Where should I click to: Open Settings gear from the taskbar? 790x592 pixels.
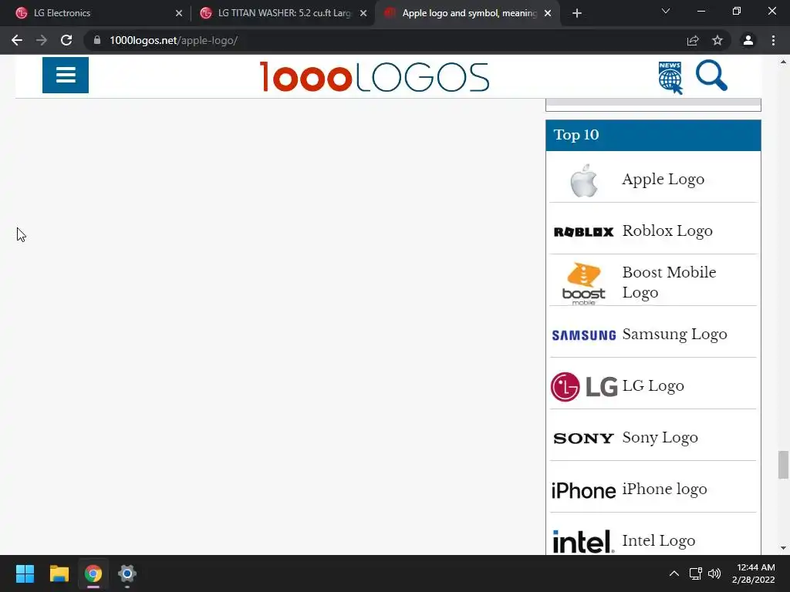coord(127,573)
